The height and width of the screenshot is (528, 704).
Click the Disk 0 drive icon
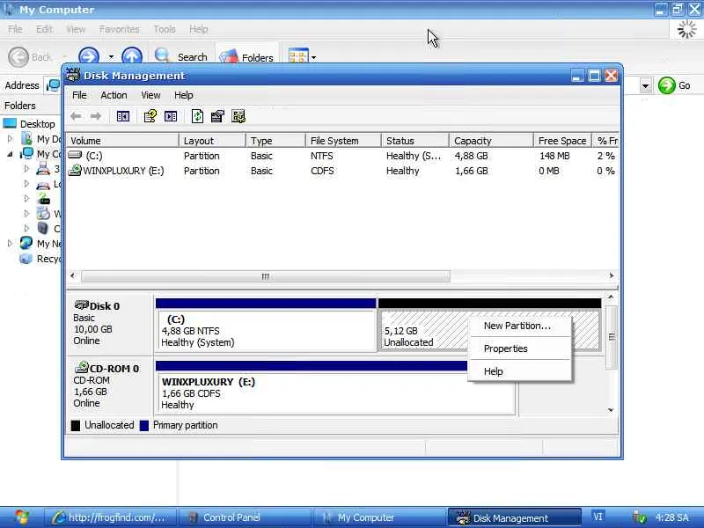point(81,305)
